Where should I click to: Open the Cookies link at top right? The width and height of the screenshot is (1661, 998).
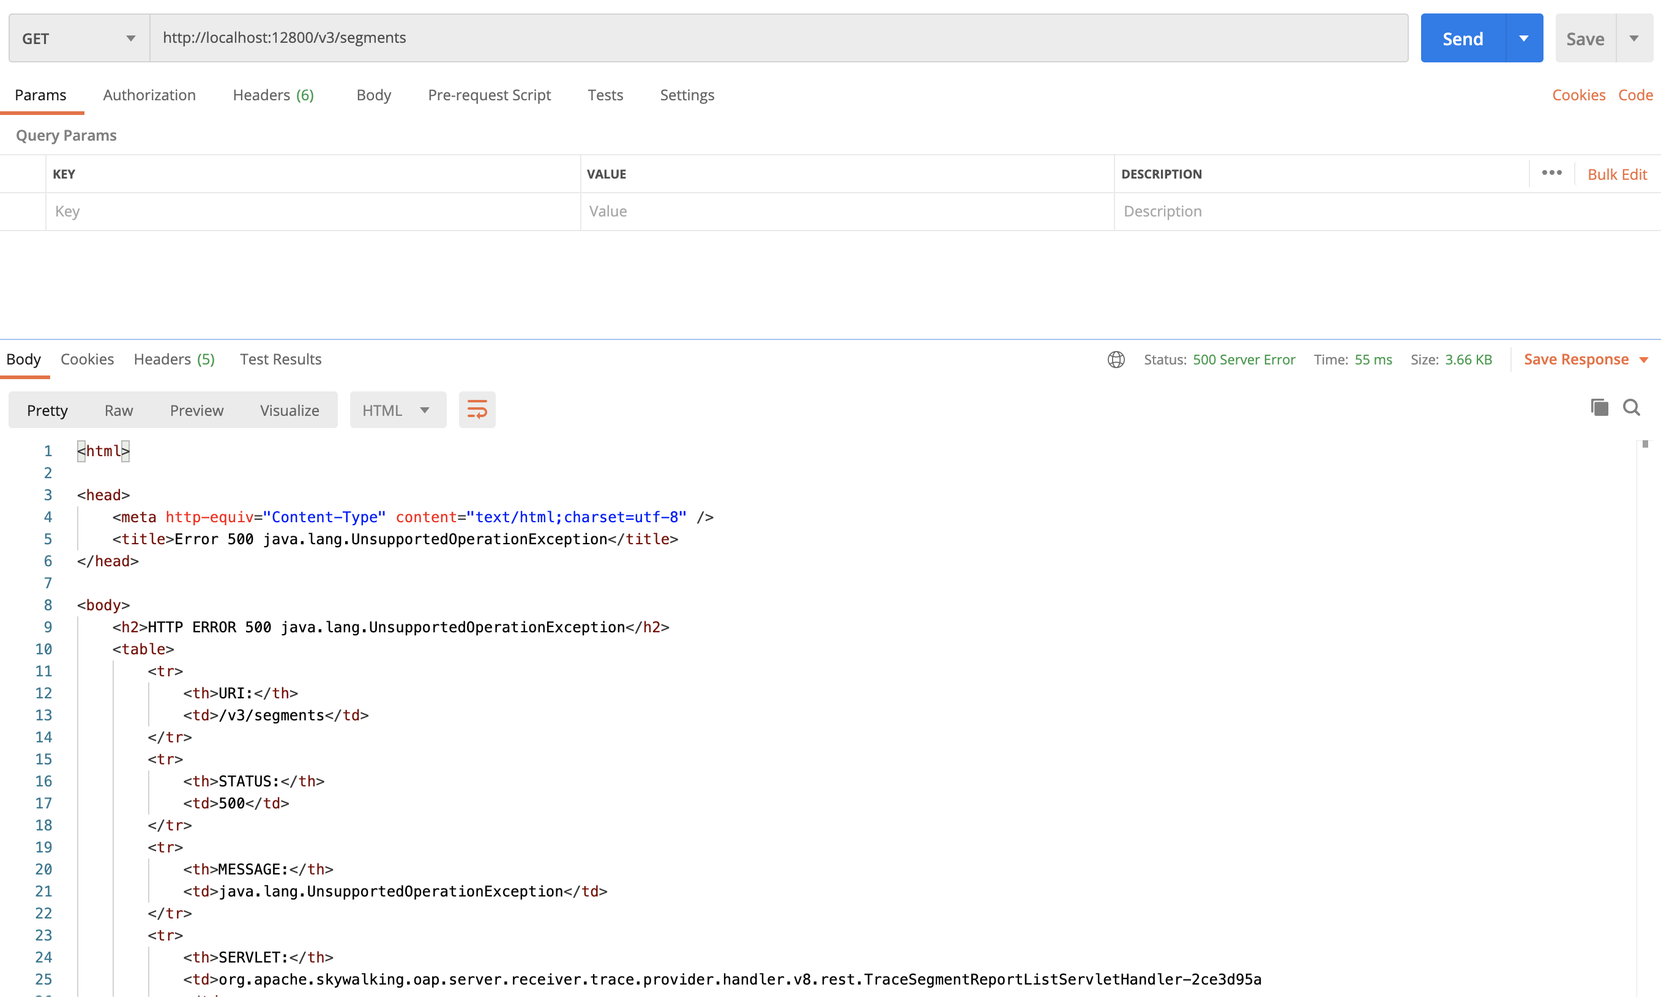pos(1578,95)
